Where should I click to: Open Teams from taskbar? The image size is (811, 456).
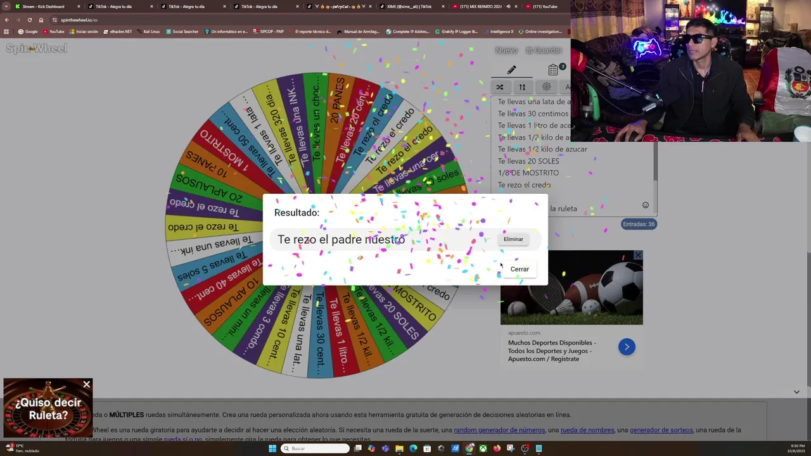click(385, 448)
